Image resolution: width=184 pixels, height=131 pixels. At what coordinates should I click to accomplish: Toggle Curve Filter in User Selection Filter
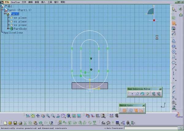pyautogui.click(x=137, y=94)
